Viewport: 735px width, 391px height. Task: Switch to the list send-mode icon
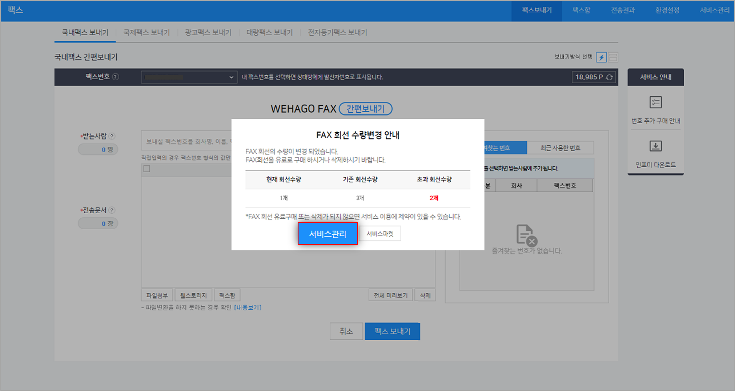(613, 57)
